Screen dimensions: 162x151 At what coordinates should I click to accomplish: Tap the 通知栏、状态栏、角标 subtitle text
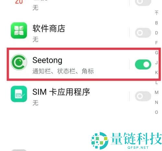[x=63, y=71]
